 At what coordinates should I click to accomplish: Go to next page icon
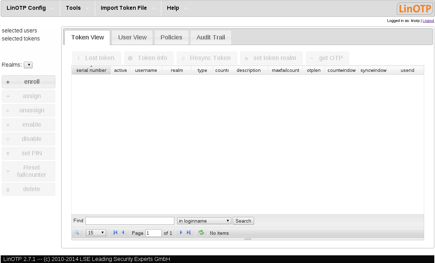click(181, 232)
